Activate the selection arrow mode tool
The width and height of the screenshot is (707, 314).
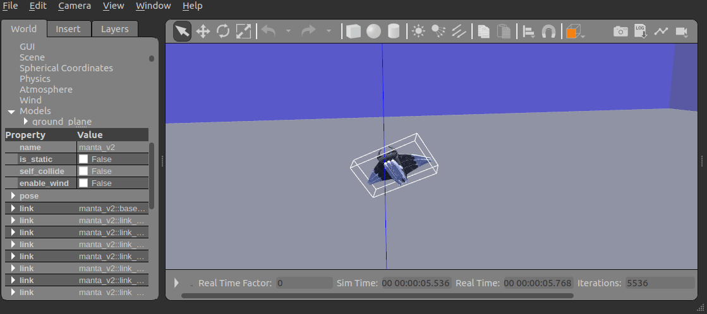click(x=182, y=32)
